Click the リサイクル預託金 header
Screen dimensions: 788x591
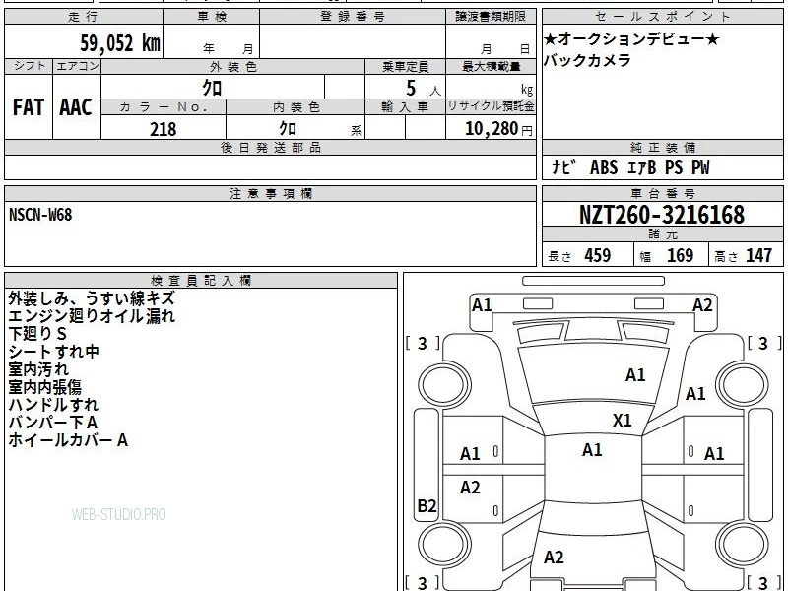click(x=491, y=107)
